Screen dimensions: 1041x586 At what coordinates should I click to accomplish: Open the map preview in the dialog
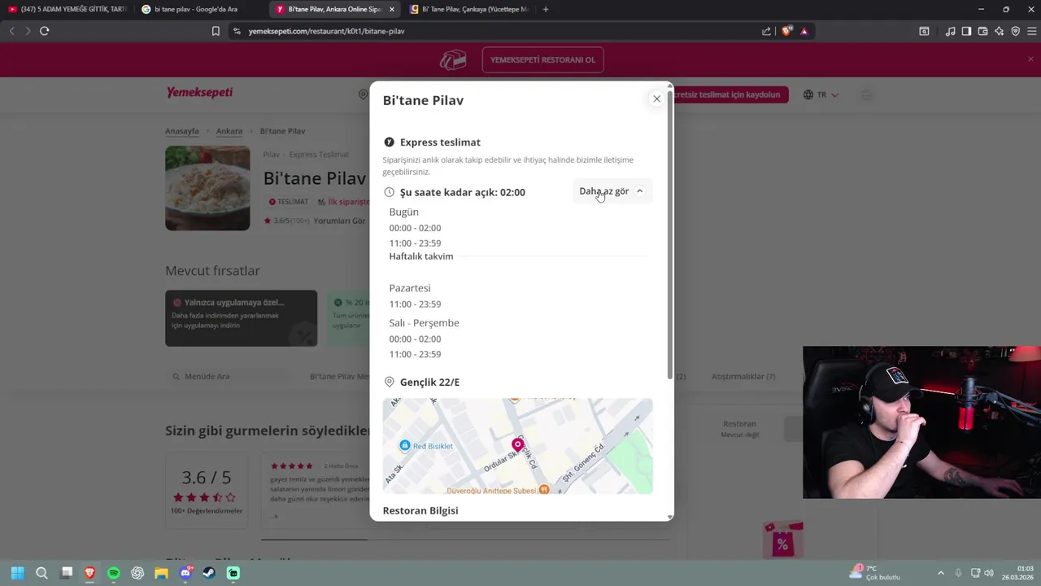[x=517, y=446]
